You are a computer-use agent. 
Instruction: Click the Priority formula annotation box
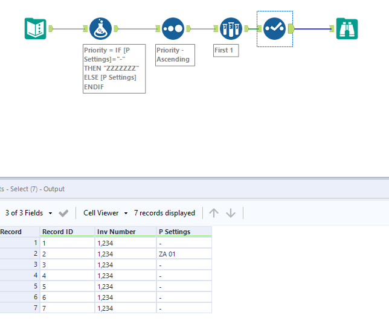(x=114, y=69)
